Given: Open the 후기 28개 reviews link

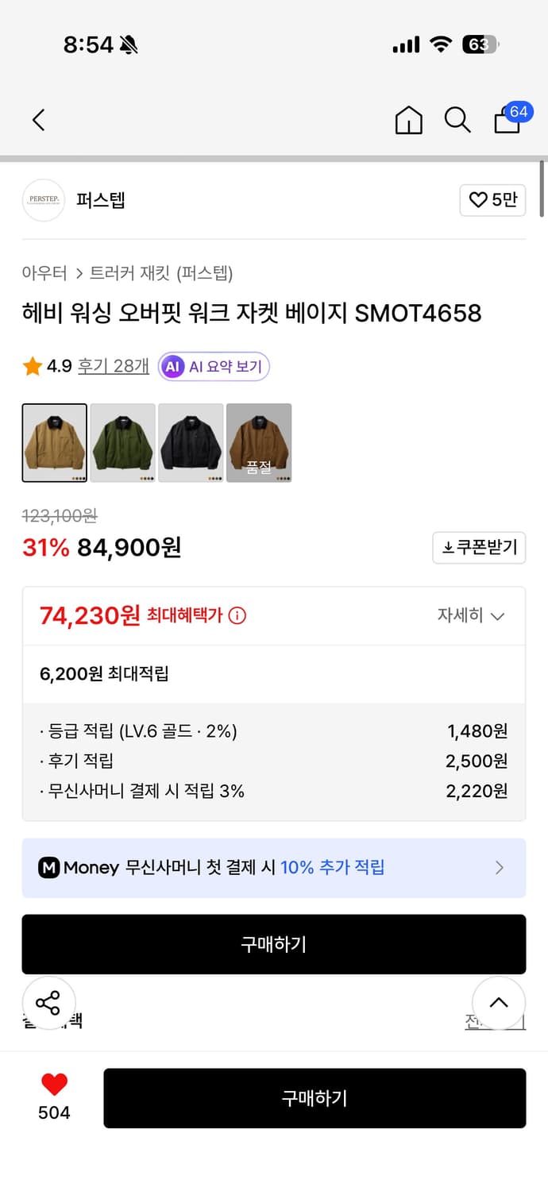Looking at the screenshot, I should click(114, 366).
